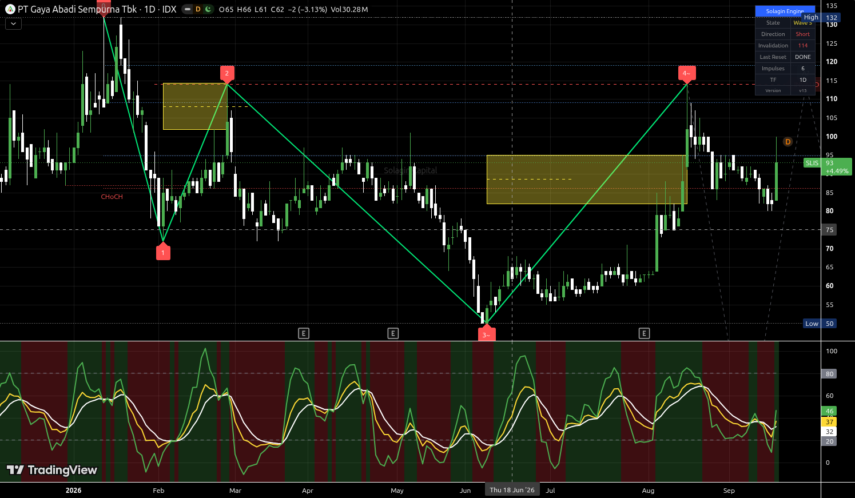Open the earnings E marker near August

[645, 333]
